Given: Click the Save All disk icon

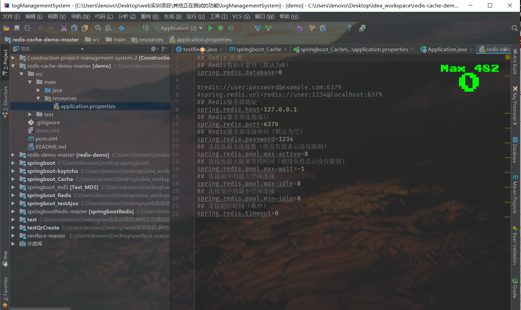Looking at the screenshot, I should 17,28.
